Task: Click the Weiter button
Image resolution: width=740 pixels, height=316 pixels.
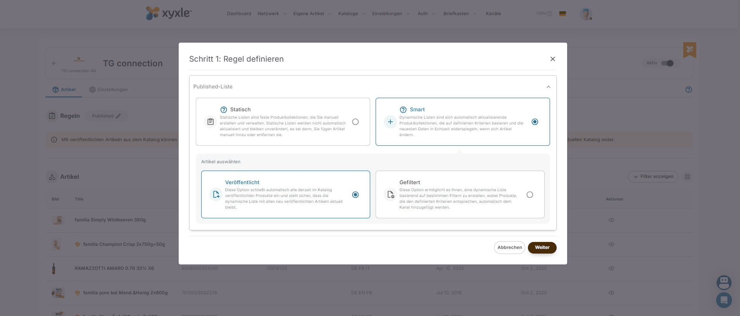Action: click(542, 247)
